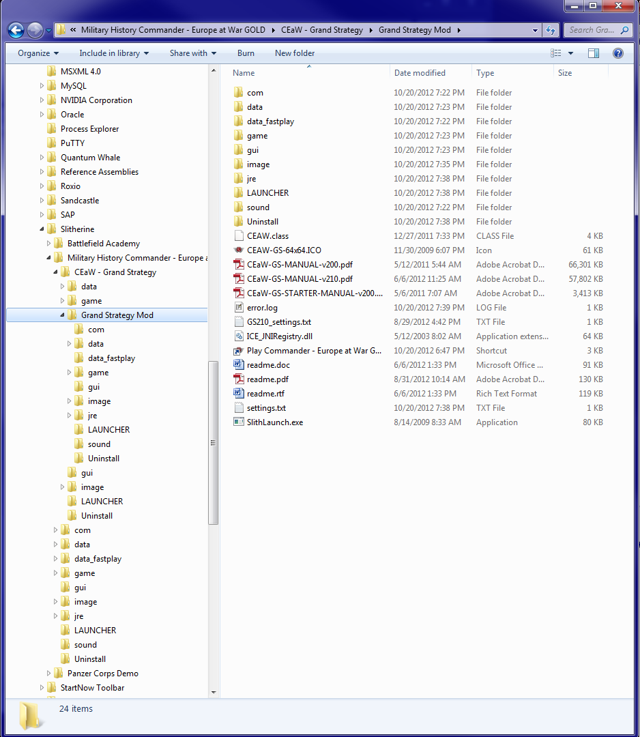The height and width of the screenshot is (737, 640).
Task: Select StartNow Toolbar in the tree
Action: point(92,688)
